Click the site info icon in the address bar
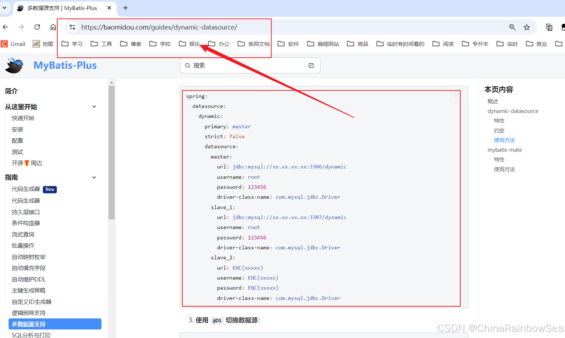Screen dimensions: 565x338 [72, 27]
